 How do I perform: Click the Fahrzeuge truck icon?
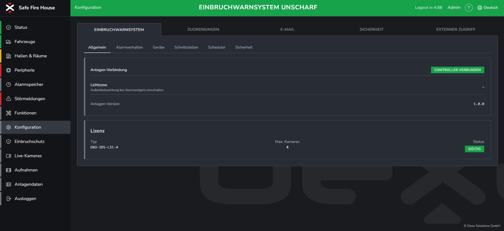pos(9,42)
